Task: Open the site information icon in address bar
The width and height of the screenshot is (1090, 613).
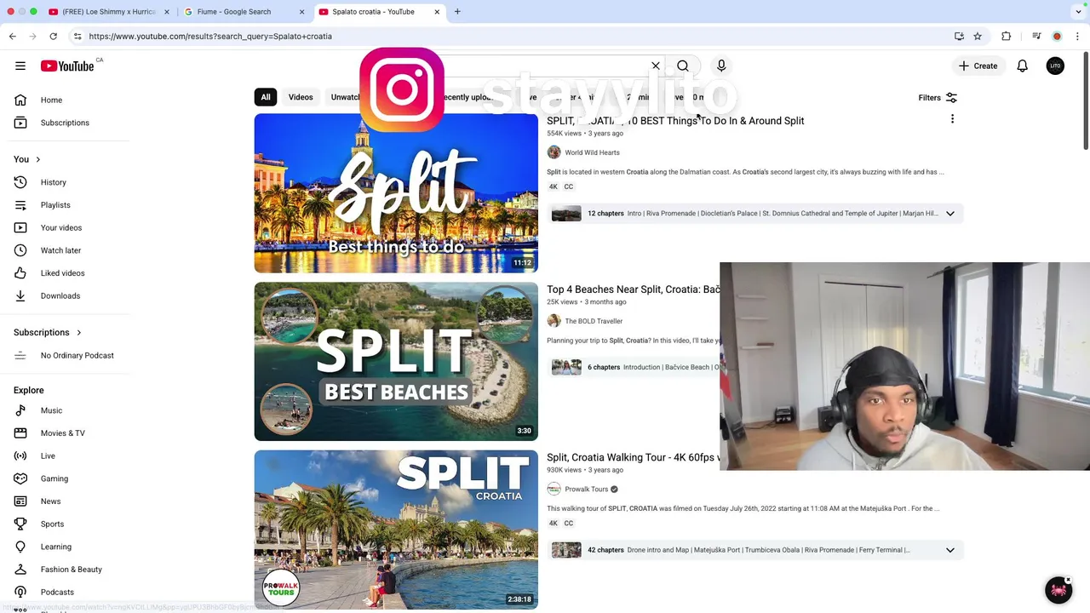Action: [77, 37]
